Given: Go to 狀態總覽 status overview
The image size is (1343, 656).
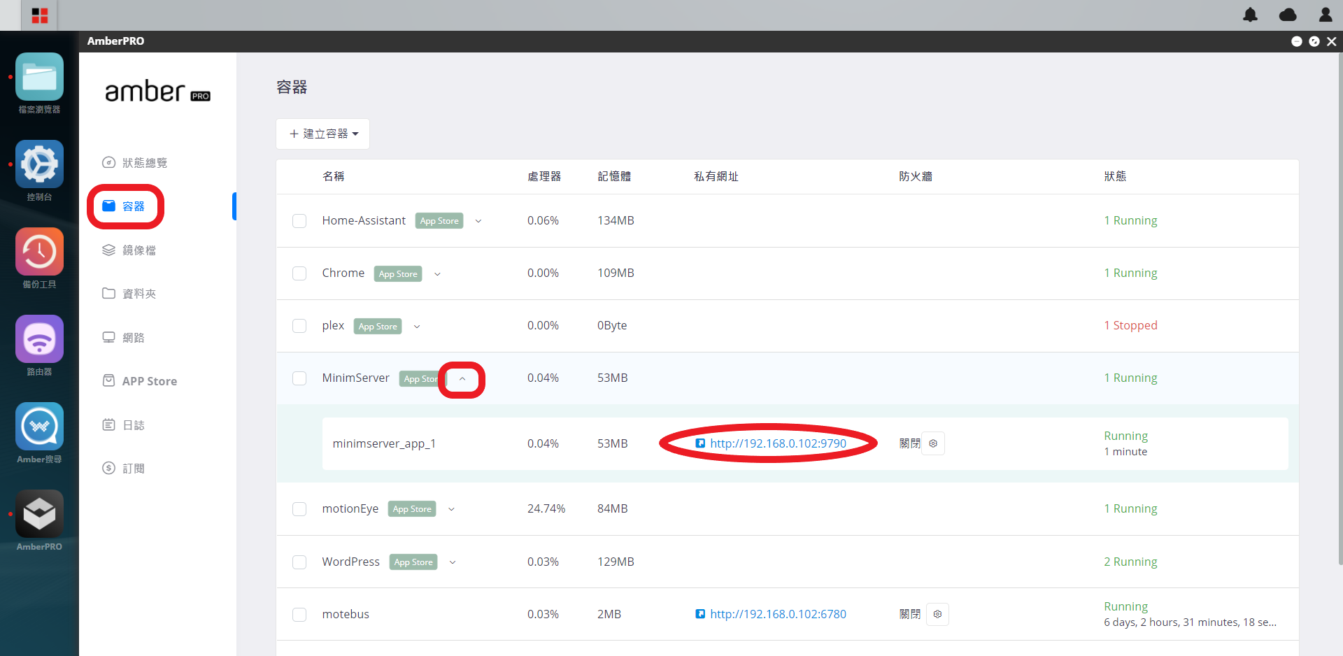Looking at the screenshot, I should [135, 163].
